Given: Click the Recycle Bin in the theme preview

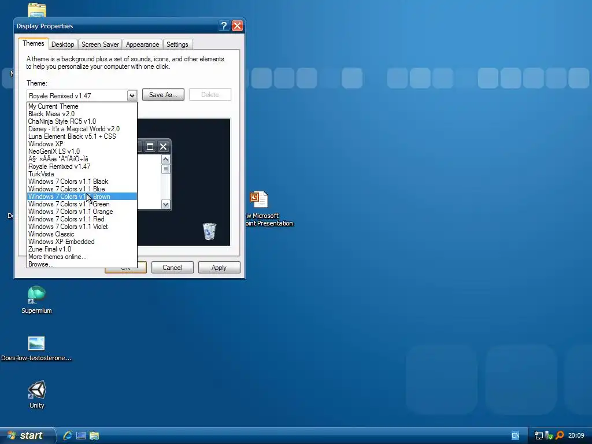Looking at the screenshot, I should click(x=209, y=231).
